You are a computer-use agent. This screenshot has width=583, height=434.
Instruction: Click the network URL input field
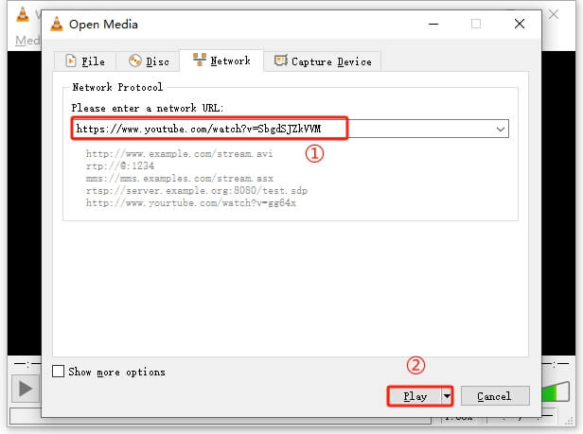[290, 129]
